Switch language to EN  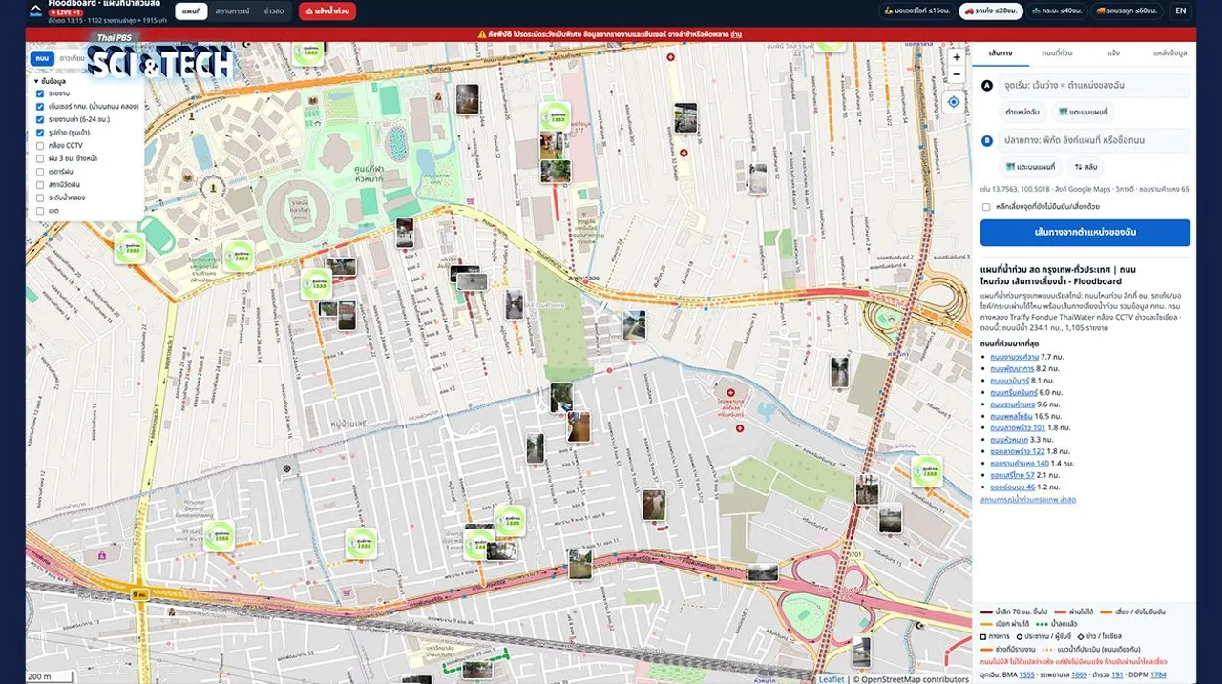pos(1181,10)
